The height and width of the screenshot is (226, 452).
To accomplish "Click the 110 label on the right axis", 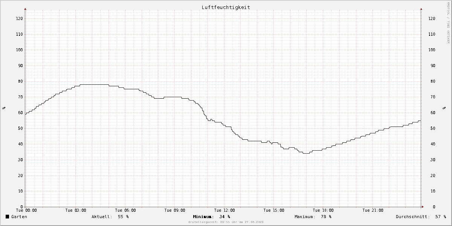I will [432, 34].
